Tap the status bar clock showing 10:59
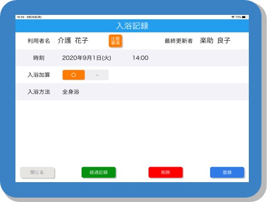Image resolution: width=267 pixels, height=202 pixels. coord(20,17)
